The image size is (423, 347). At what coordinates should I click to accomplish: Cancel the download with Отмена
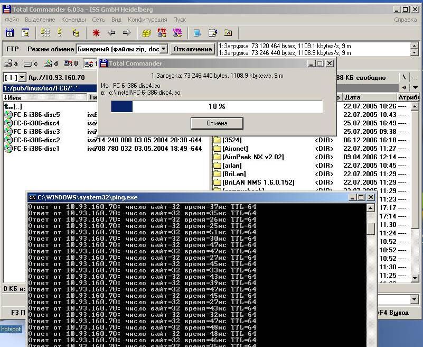(217, 123)
